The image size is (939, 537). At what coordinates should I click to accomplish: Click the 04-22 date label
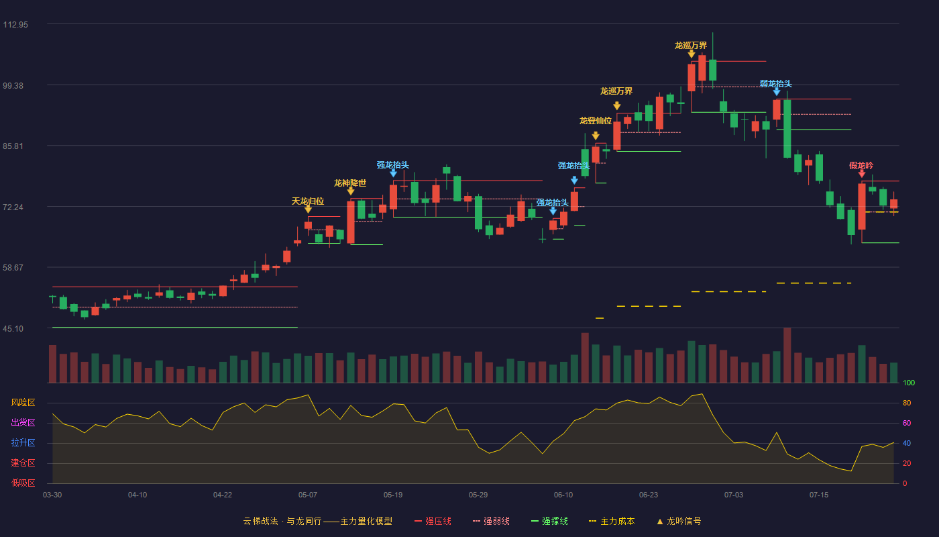click(223, 495)
